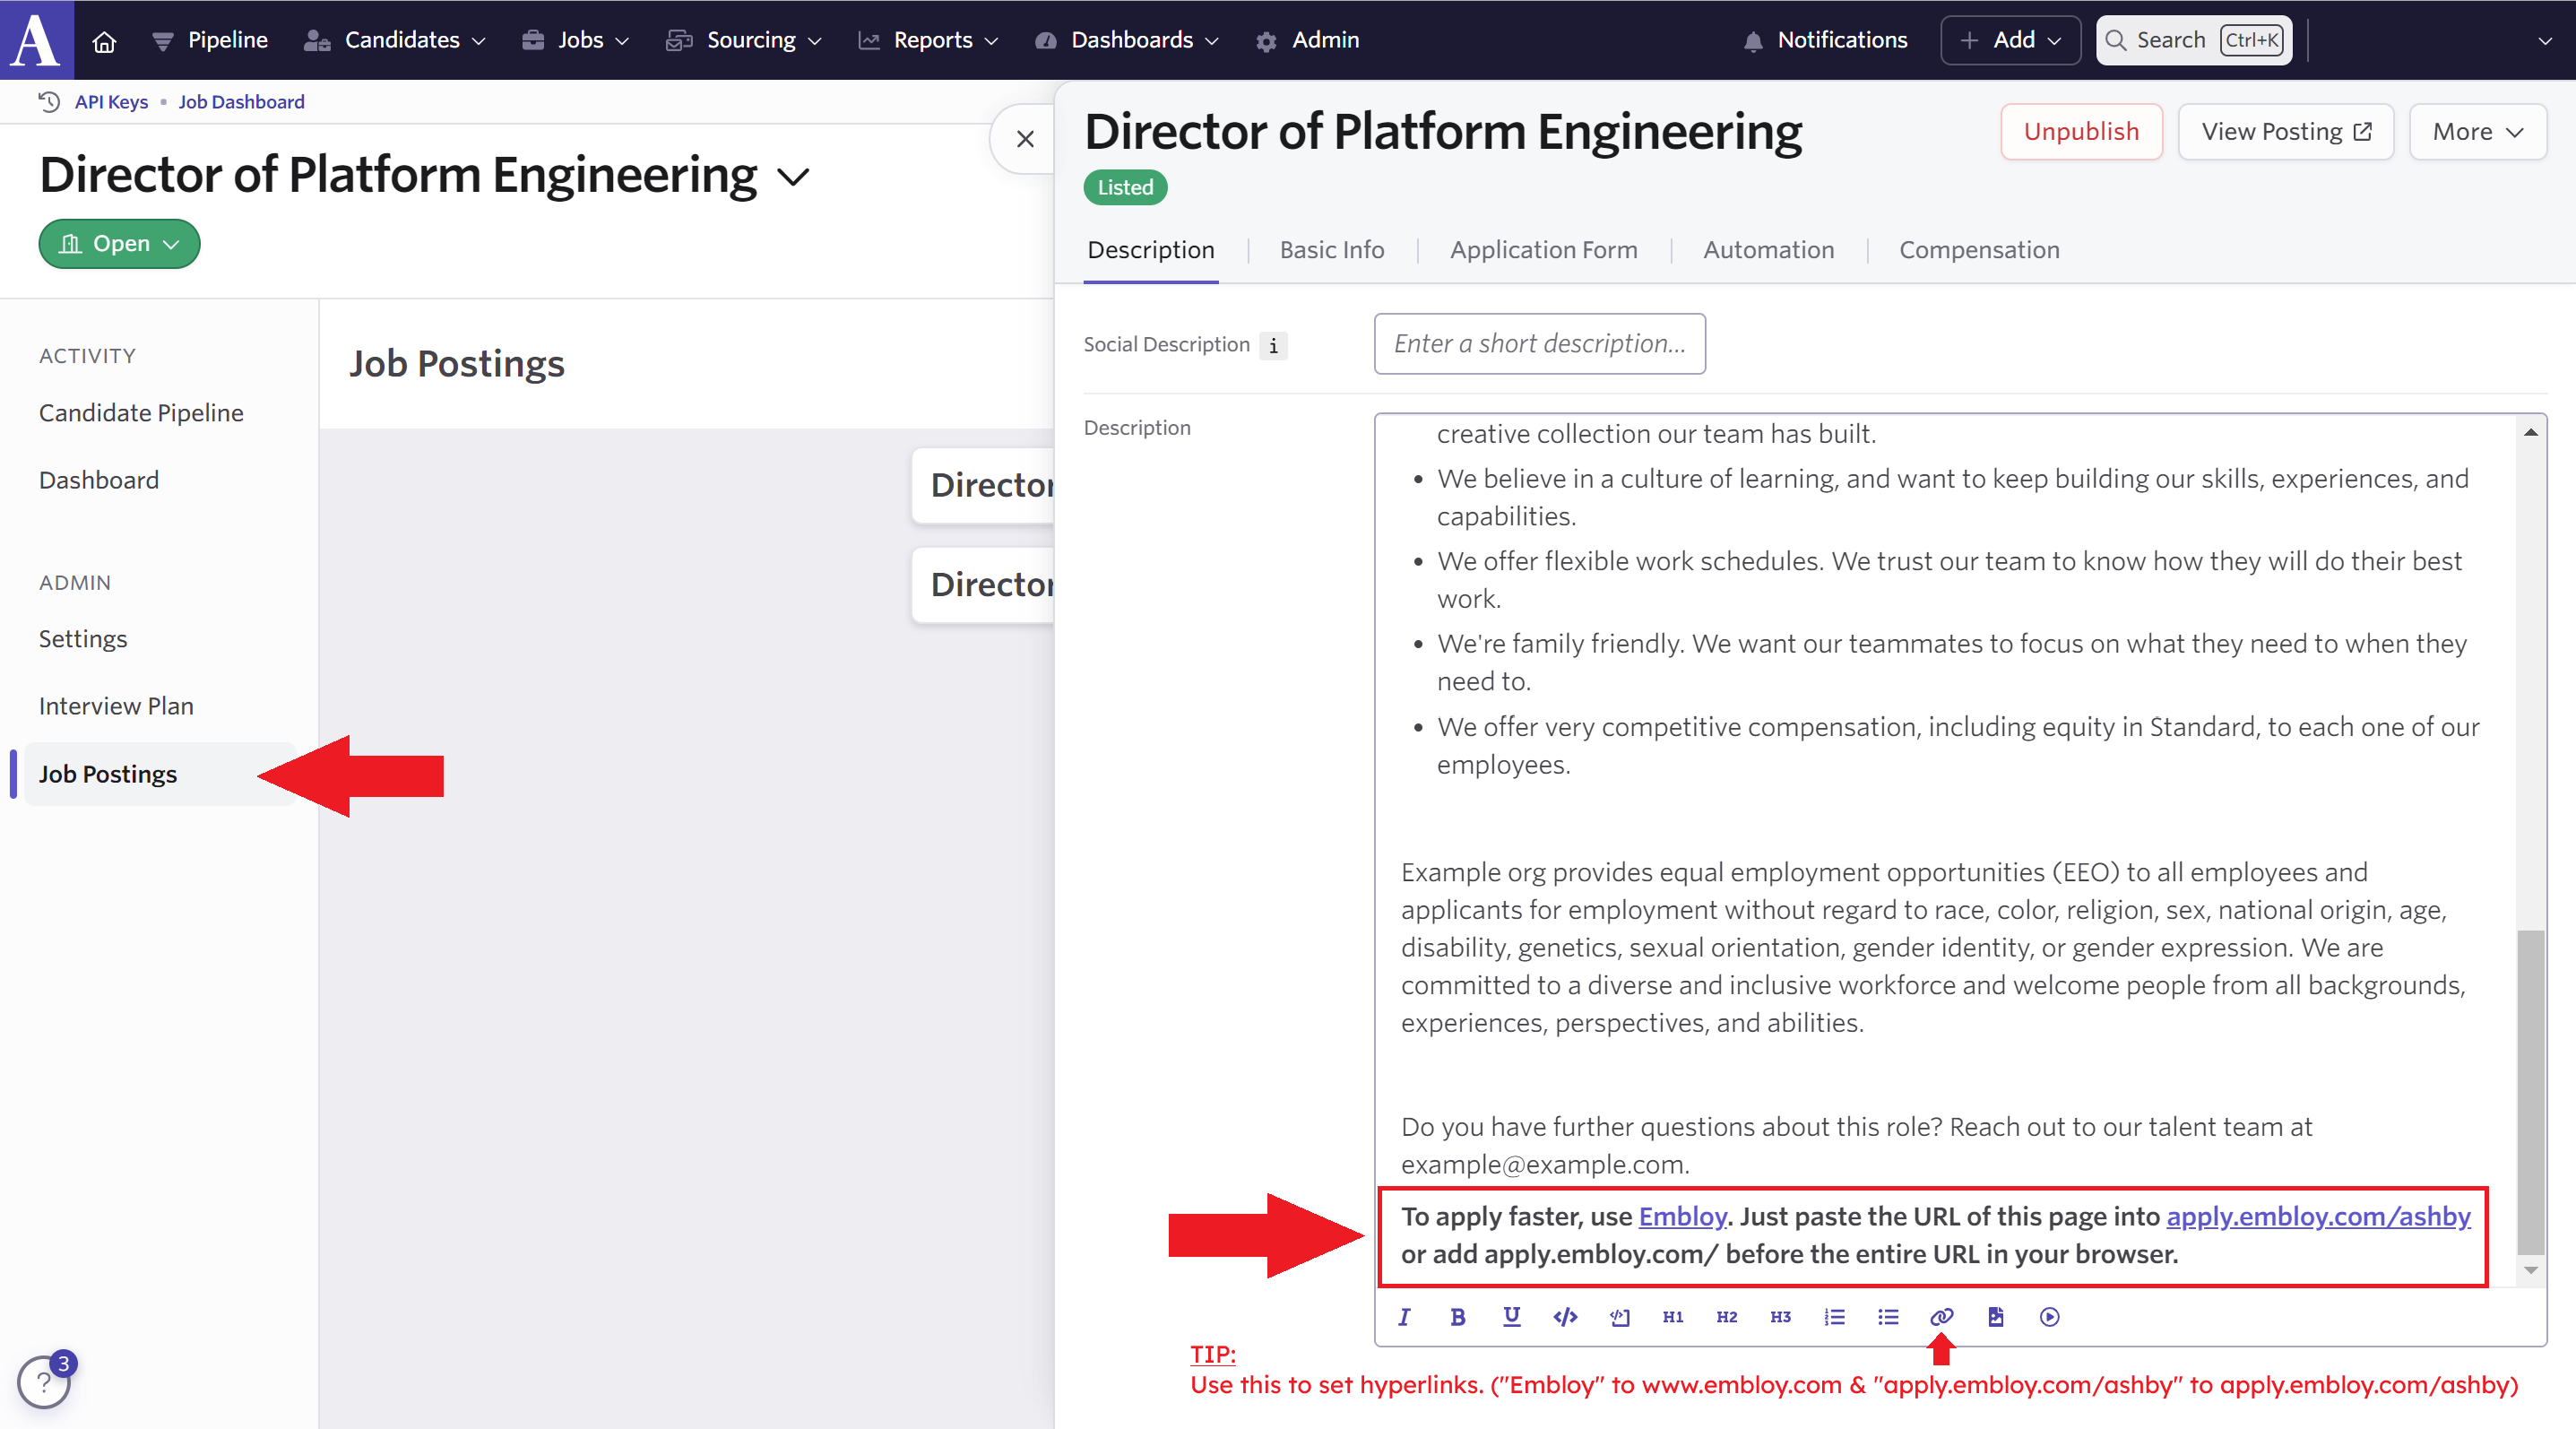Open the first Director job posting card
The width and height of the screenshot is (2576, 1429).
(x=983, y=485)
